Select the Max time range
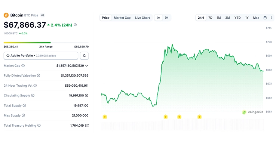 (x=256, y=18)
